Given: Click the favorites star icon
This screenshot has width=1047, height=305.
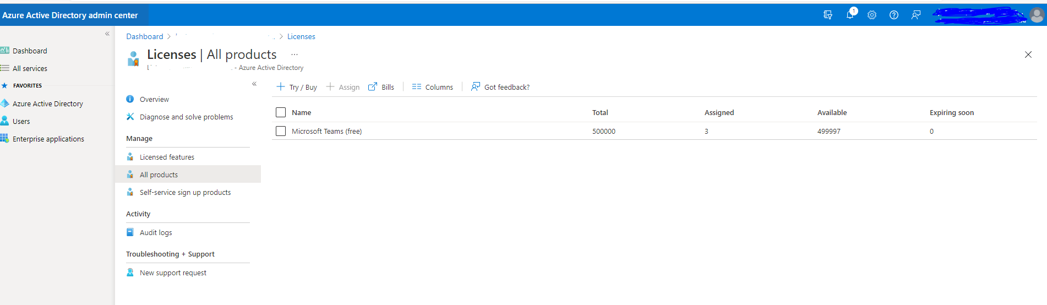Looking at the screenshot, I should tap(4, 85).
